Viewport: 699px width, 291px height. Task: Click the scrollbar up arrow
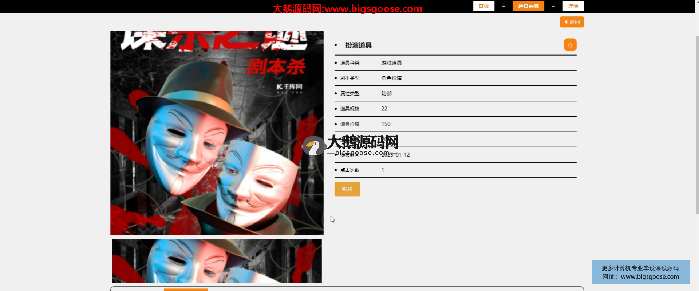697,2
